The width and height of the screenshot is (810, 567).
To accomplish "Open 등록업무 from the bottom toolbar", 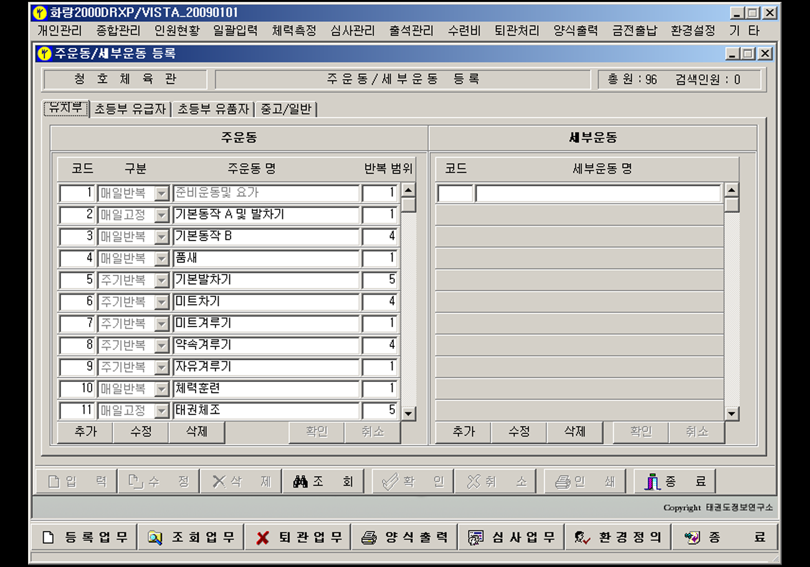I will [x=85, y=538].
